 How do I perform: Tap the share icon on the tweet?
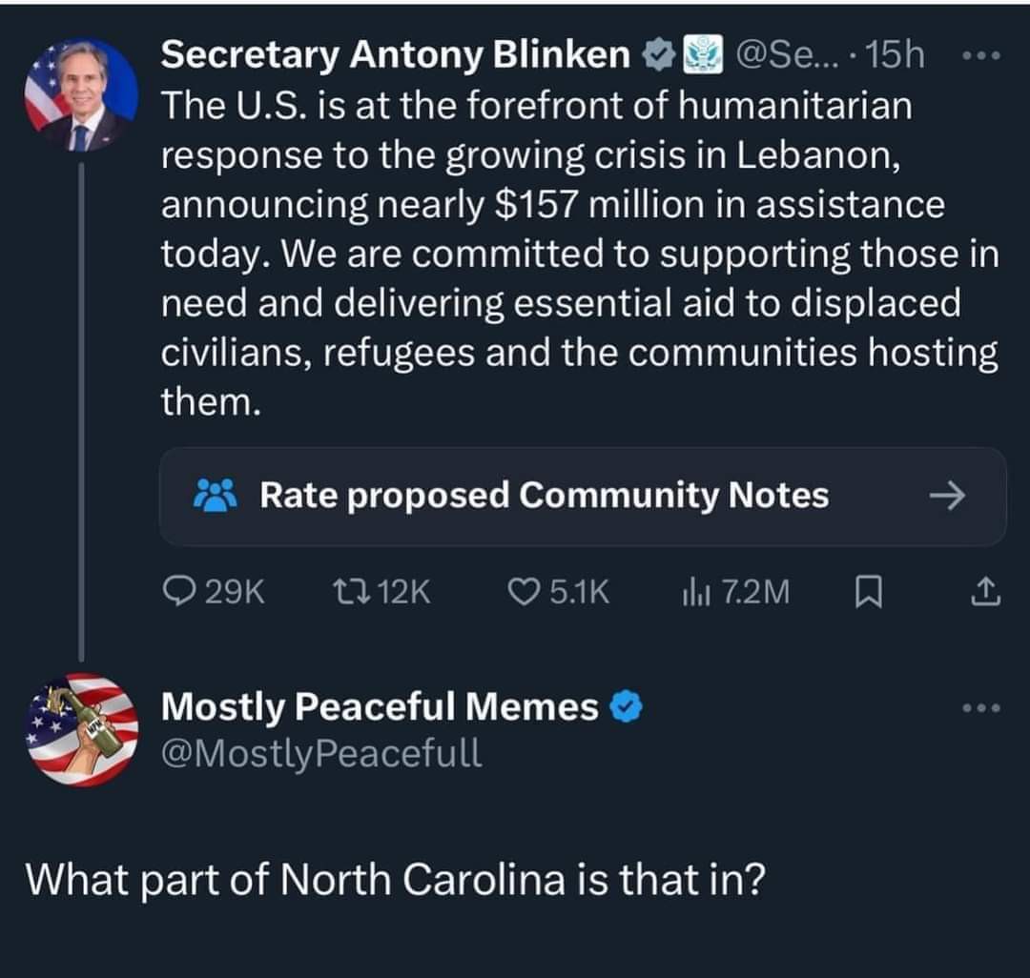click(x=986, y=594)
